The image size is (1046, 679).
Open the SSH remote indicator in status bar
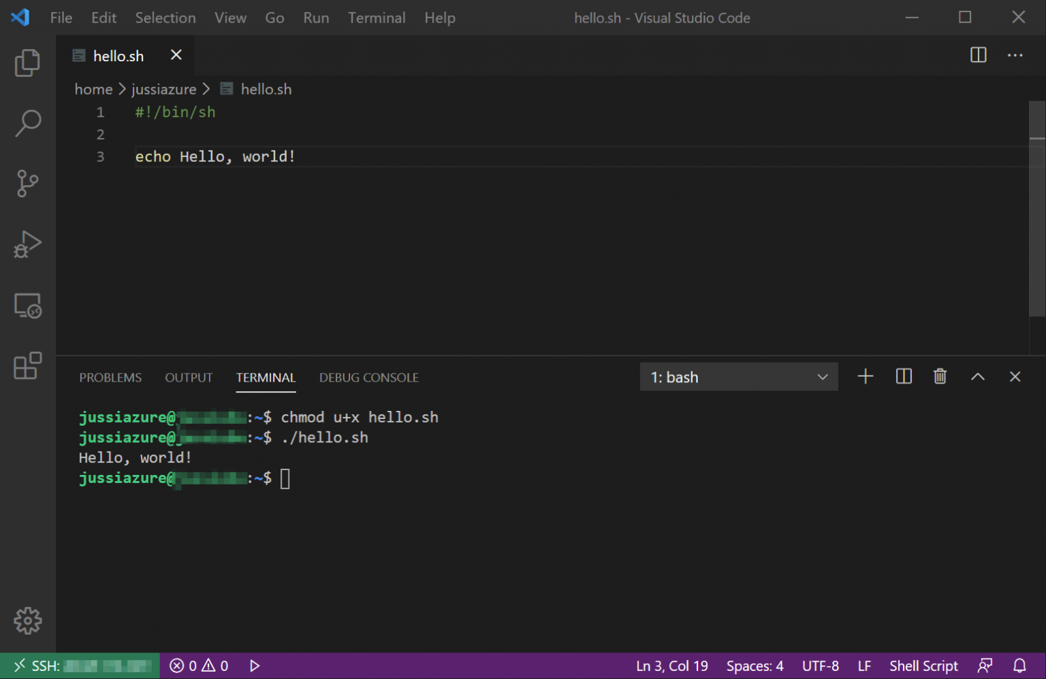click(x=80, y=665)
